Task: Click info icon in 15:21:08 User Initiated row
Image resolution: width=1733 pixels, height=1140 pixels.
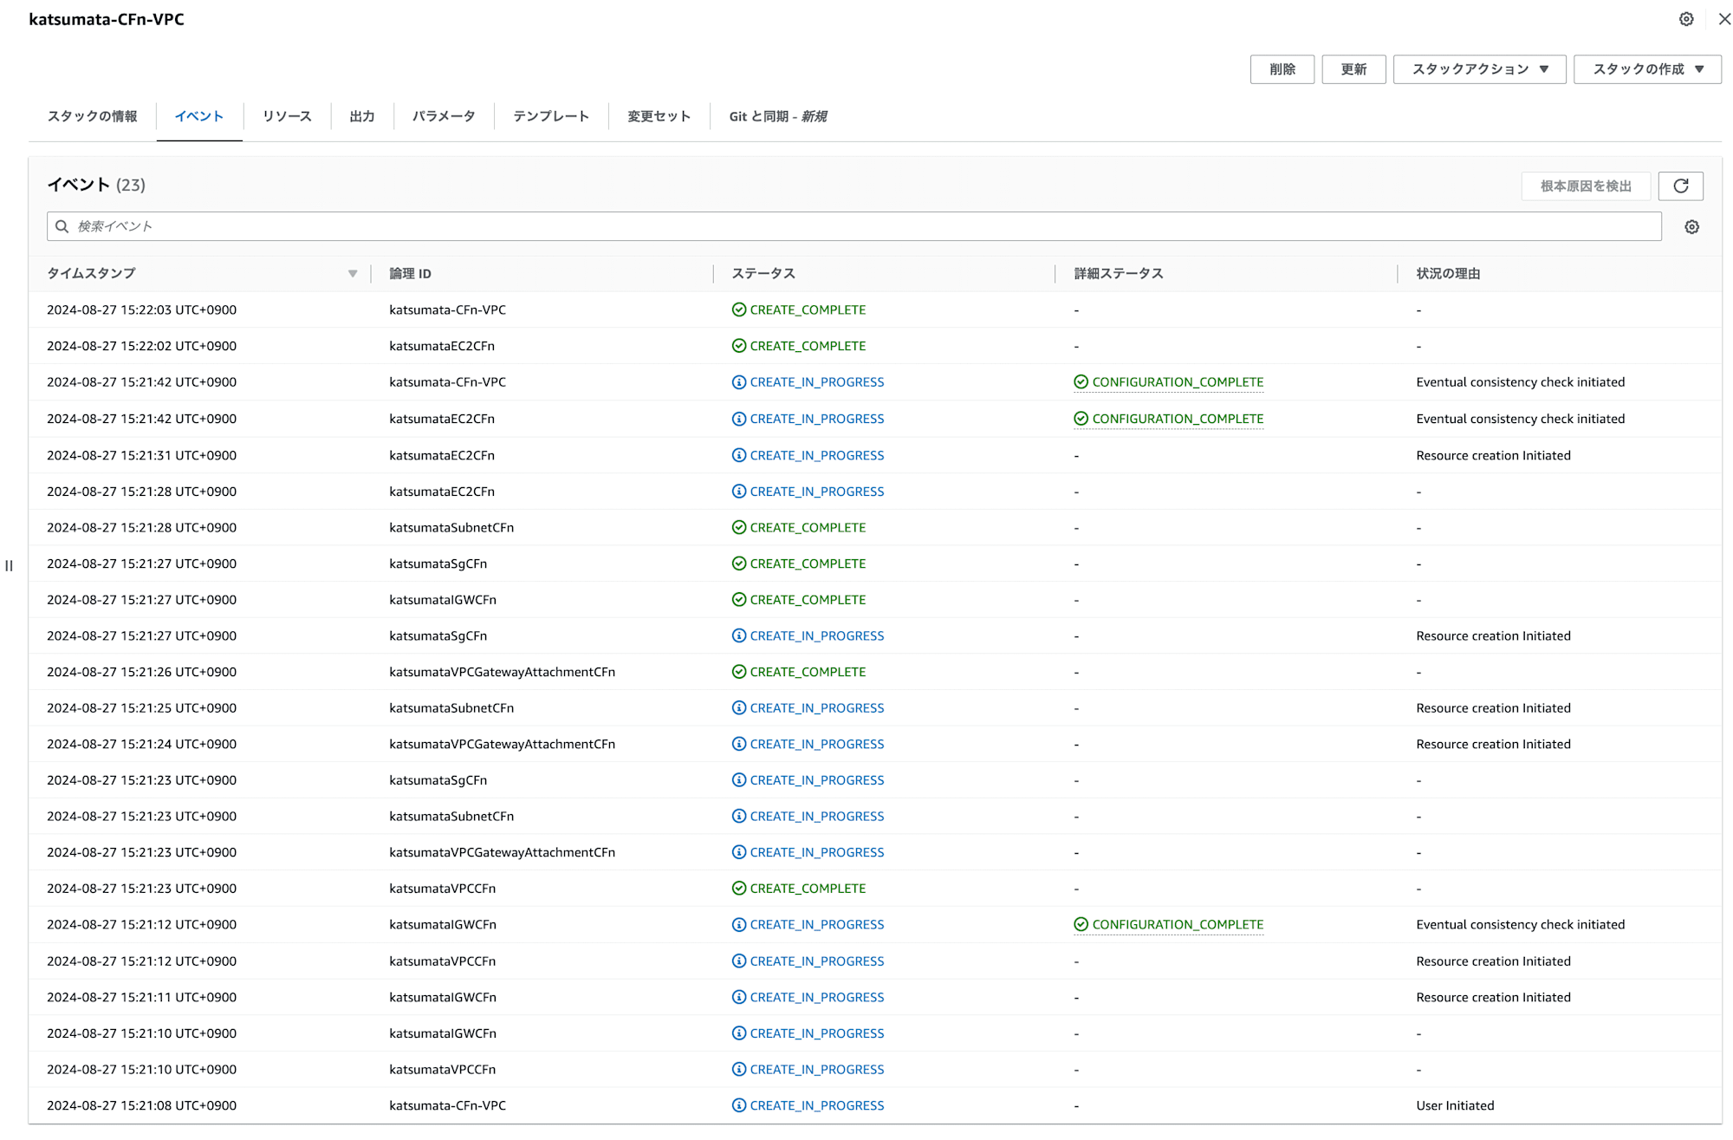Action: (739, 1106)
